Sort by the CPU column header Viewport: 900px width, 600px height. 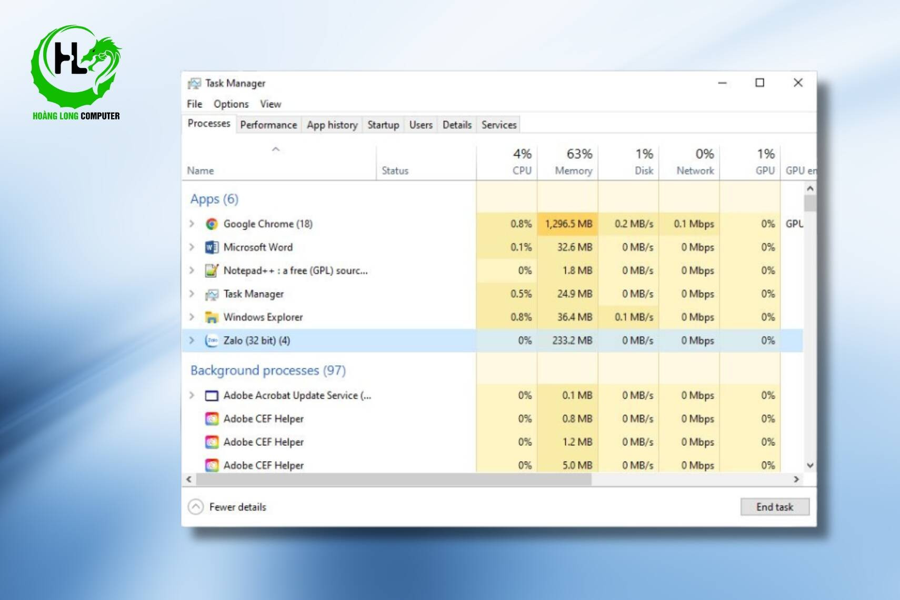(x=507, y=162)
